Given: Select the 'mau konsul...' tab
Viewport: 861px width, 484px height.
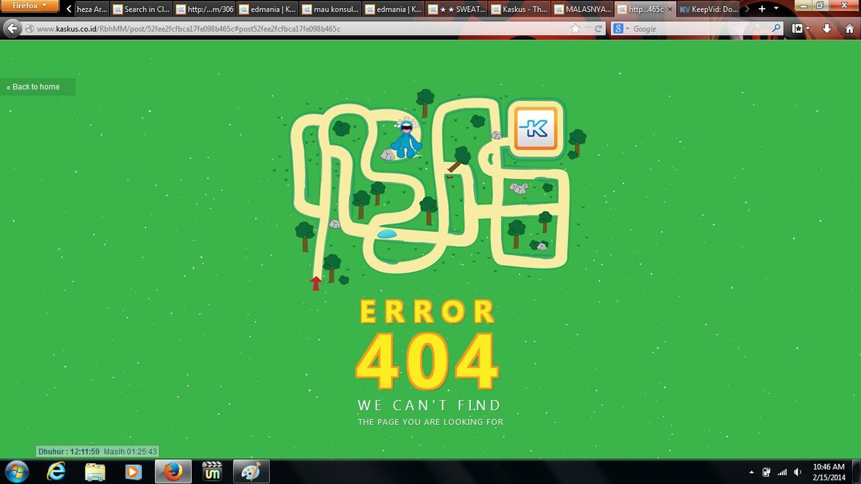Looking at the screenshot, I should tap(330, 9).
